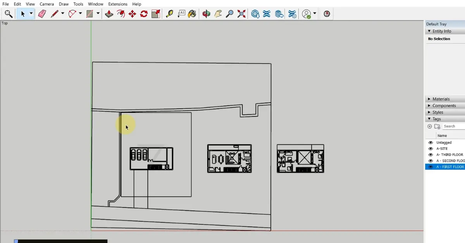Select the Tape Measure tool
Image resolution: width=465 pixels, height=243 pixels.
(x=169, y=14)
